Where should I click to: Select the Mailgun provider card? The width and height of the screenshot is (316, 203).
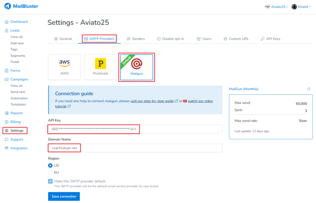(x=137, y=67)
